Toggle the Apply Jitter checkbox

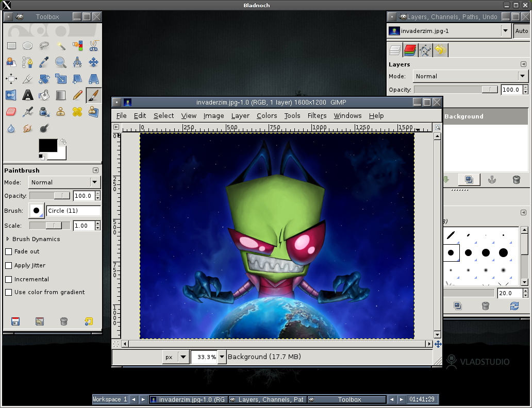8,266
